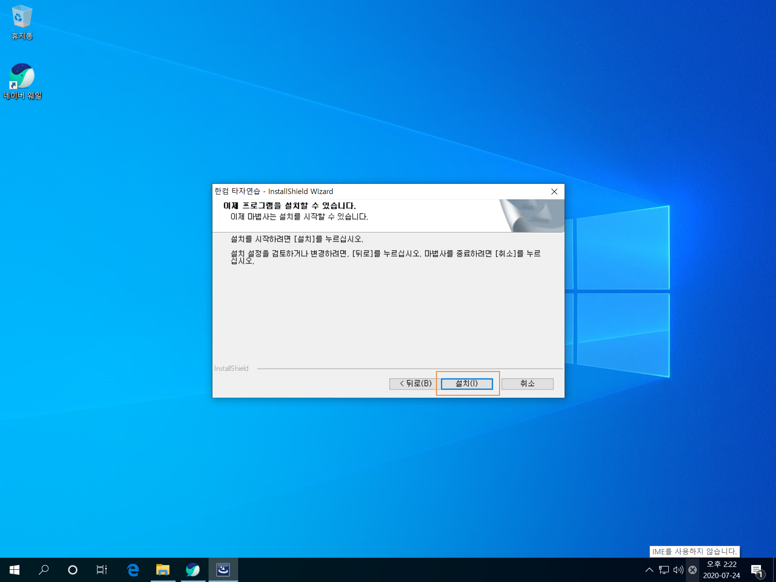Open the notification action center icon
The height and width of the screenshot is (582, 776).
tap(757, 570)
